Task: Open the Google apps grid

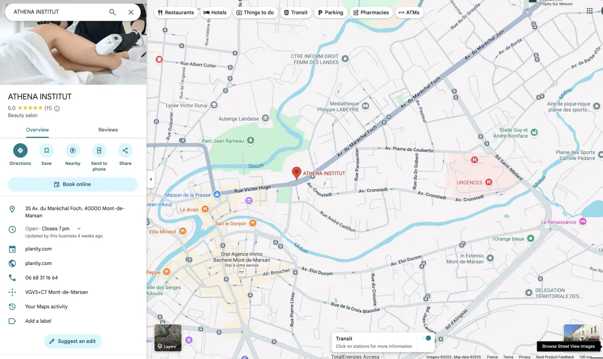Action: [589, 11]
